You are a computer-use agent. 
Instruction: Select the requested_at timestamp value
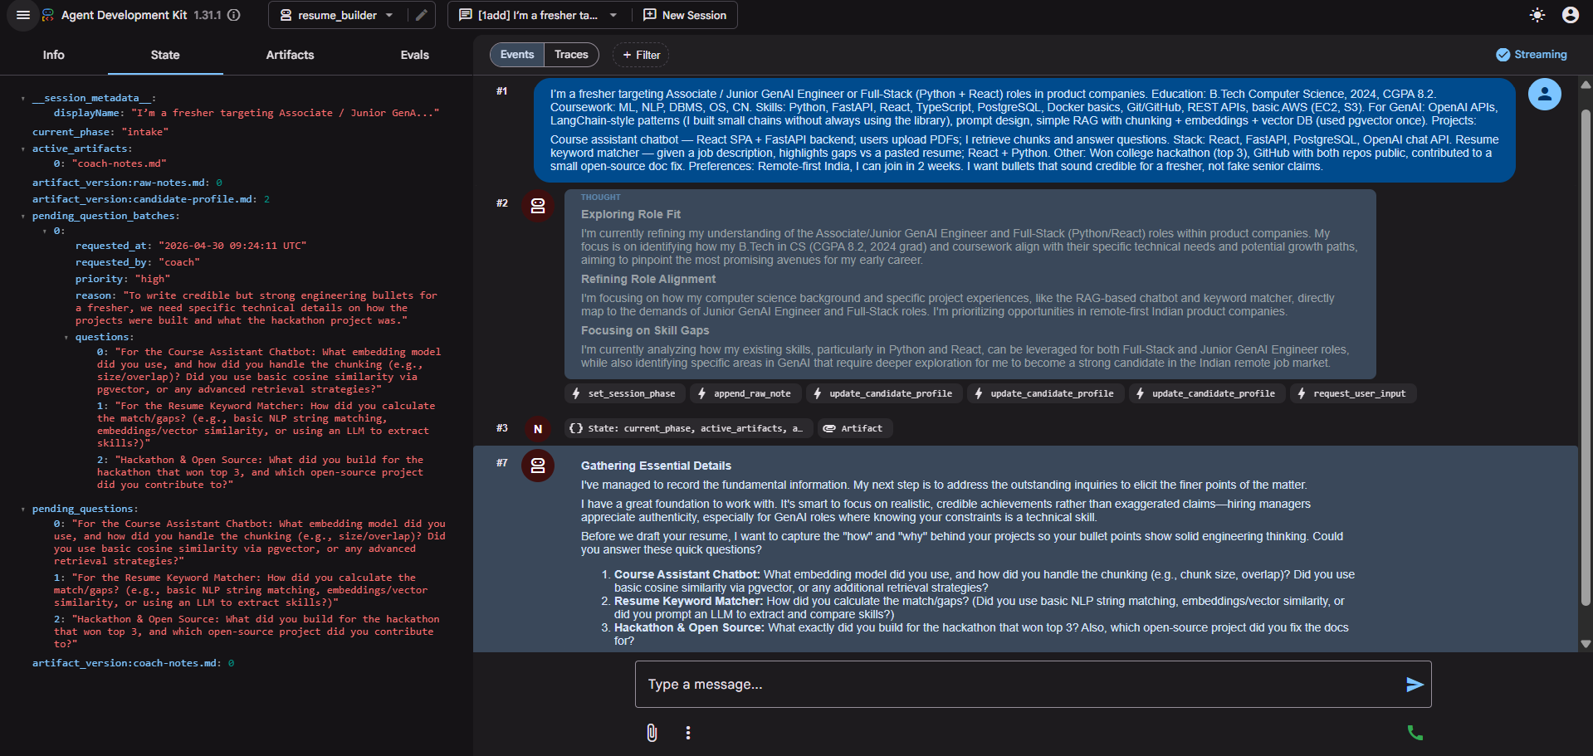click(232, 246)
